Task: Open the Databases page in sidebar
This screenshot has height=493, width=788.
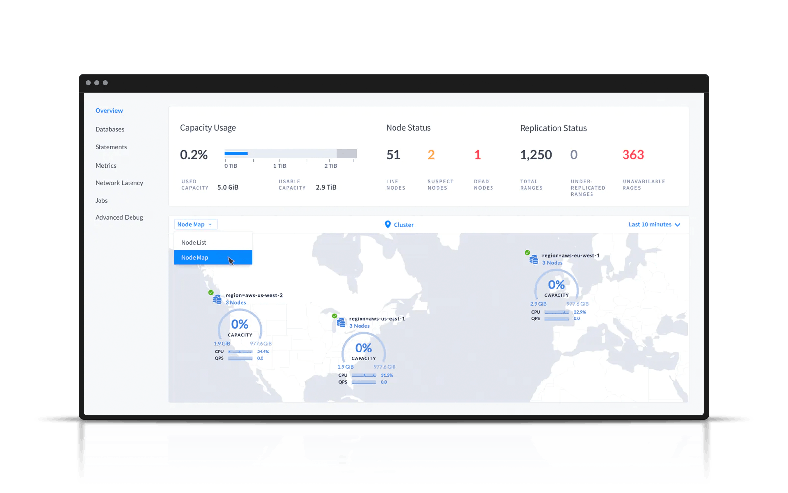Action: (110, 129)
